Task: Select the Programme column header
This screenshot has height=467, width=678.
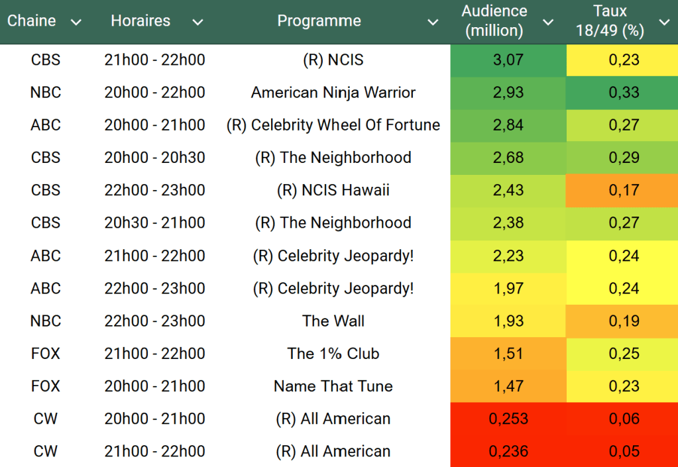Action: 319,21
